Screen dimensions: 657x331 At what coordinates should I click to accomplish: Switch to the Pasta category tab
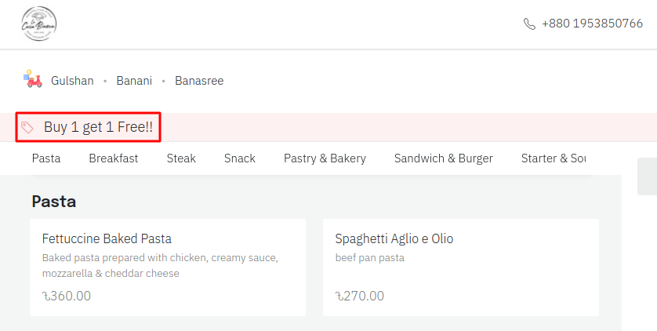pyautogui.click(x=46, y=158)
